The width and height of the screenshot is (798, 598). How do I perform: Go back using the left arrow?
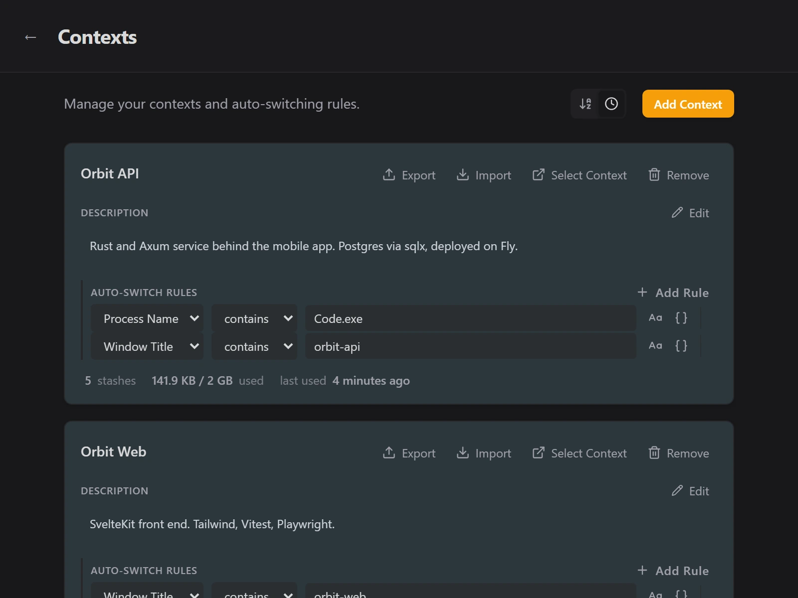point(30,37)
